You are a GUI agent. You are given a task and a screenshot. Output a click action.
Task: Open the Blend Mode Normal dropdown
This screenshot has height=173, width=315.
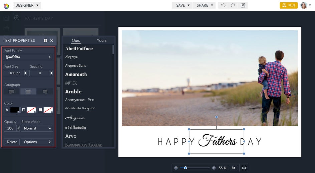[37, 128]
